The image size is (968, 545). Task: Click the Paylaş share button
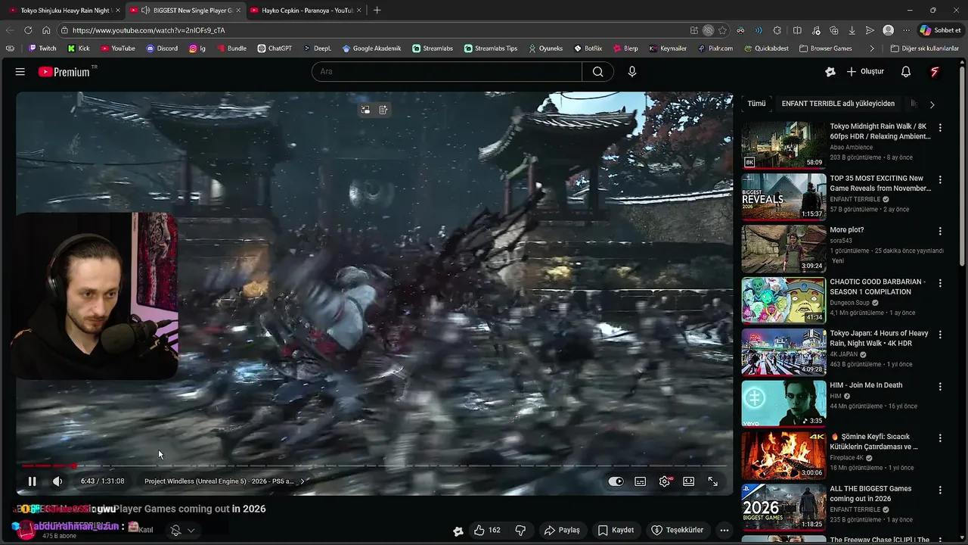pos(562,530)
